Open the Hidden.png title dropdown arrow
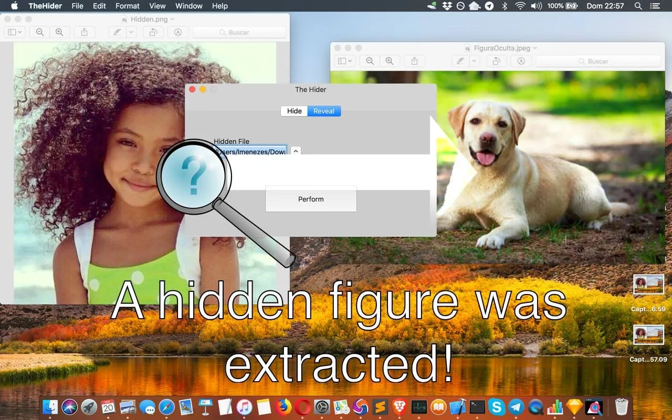 tap(172, 19)
